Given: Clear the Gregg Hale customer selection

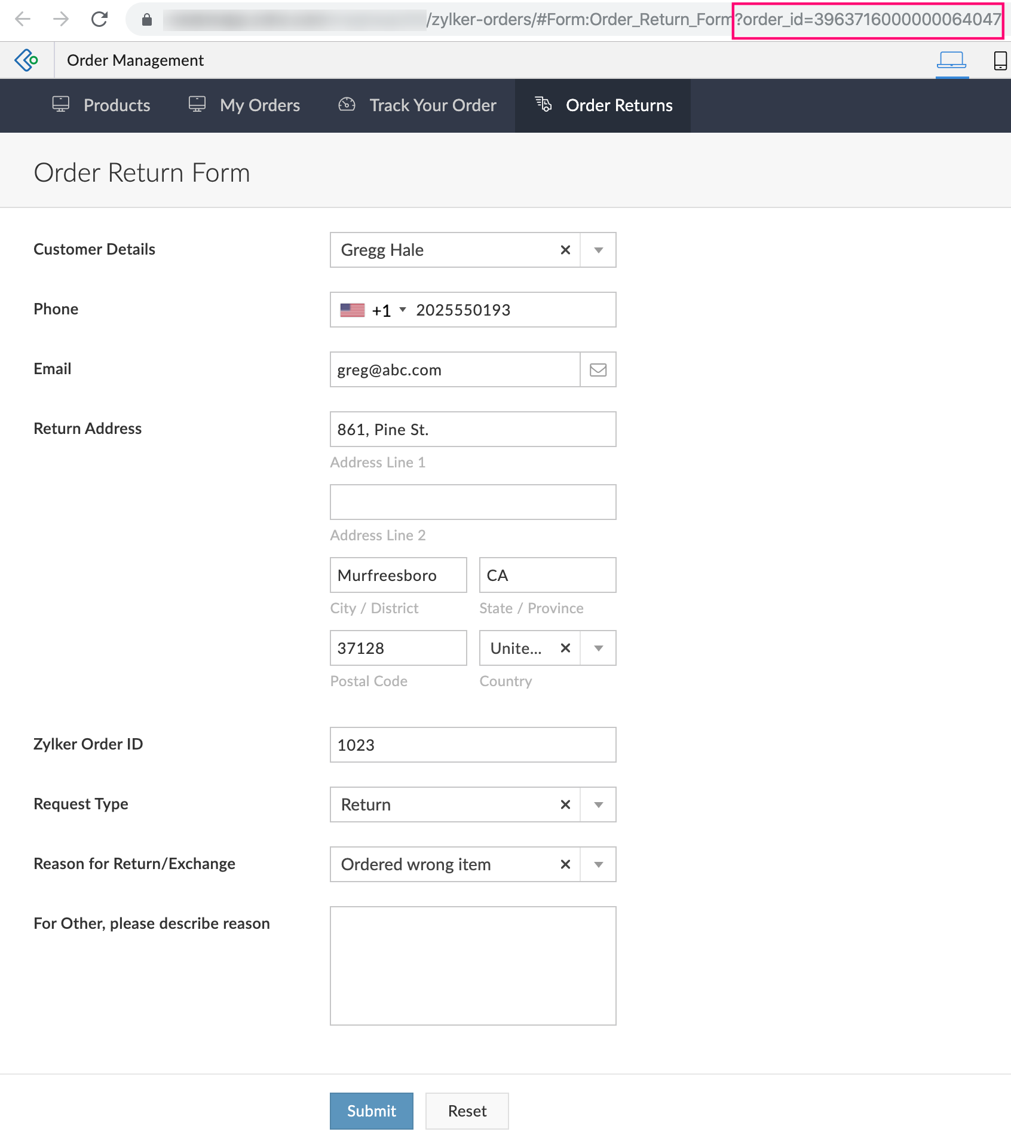Looking at the screenshot, I should click(565, 250).
